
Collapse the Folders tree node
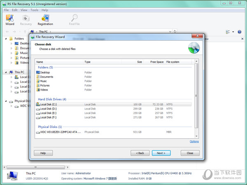point(6,39)
